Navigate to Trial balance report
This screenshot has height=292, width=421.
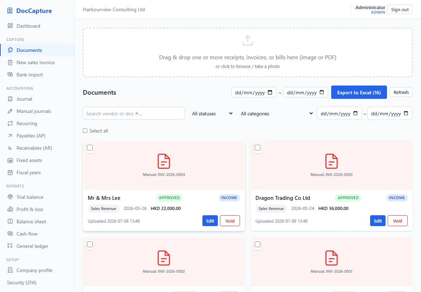click(37, 197)
